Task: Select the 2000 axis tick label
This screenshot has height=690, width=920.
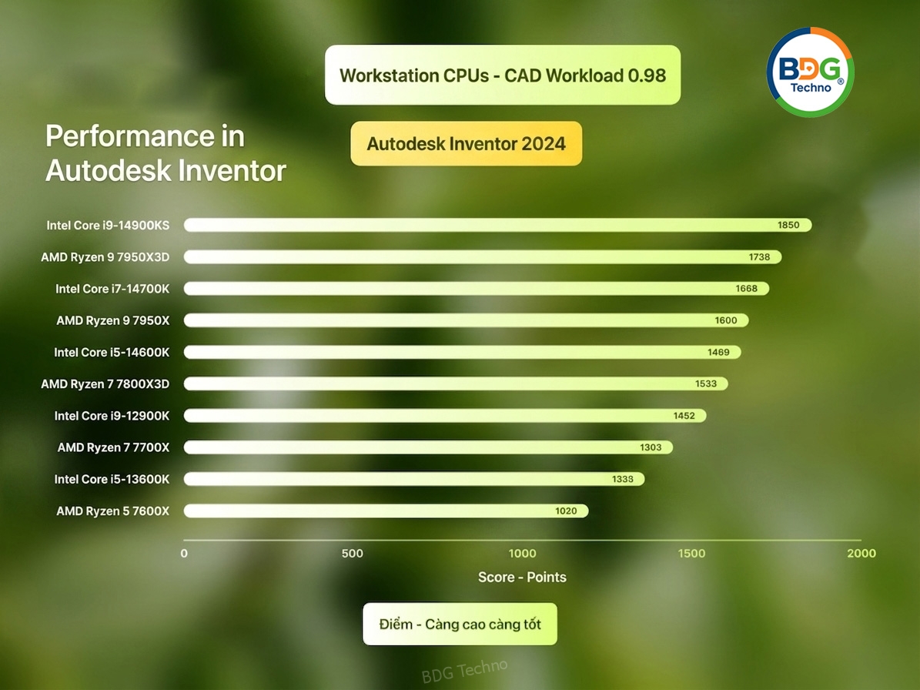Action: coord(861,553)
